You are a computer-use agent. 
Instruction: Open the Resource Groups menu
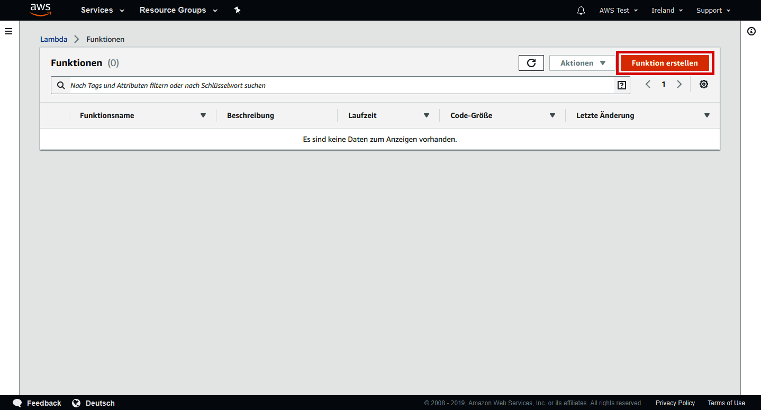(x=178, y=10)
